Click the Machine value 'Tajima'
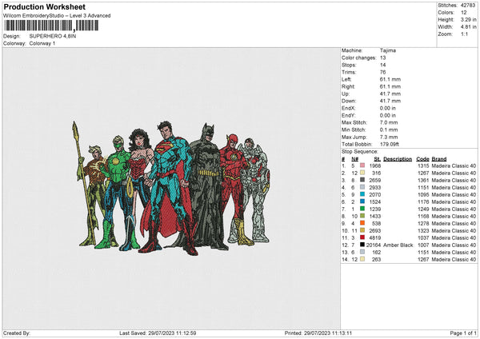The image size is (480, 339). 388,50
